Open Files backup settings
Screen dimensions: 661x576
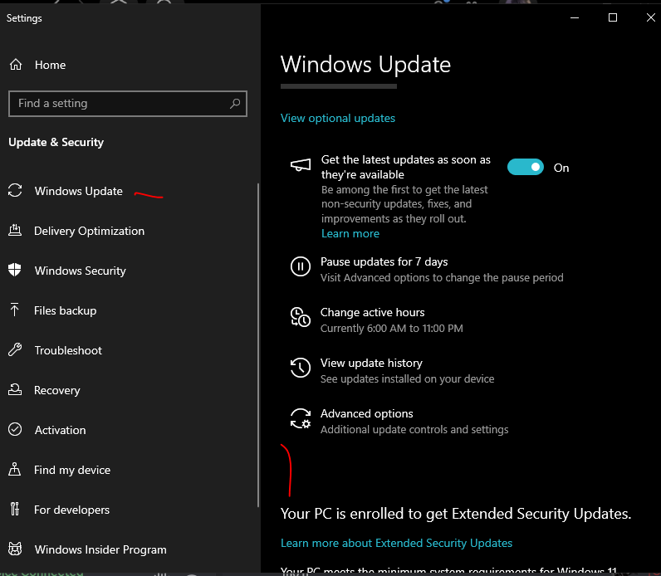tap(66, 310)
